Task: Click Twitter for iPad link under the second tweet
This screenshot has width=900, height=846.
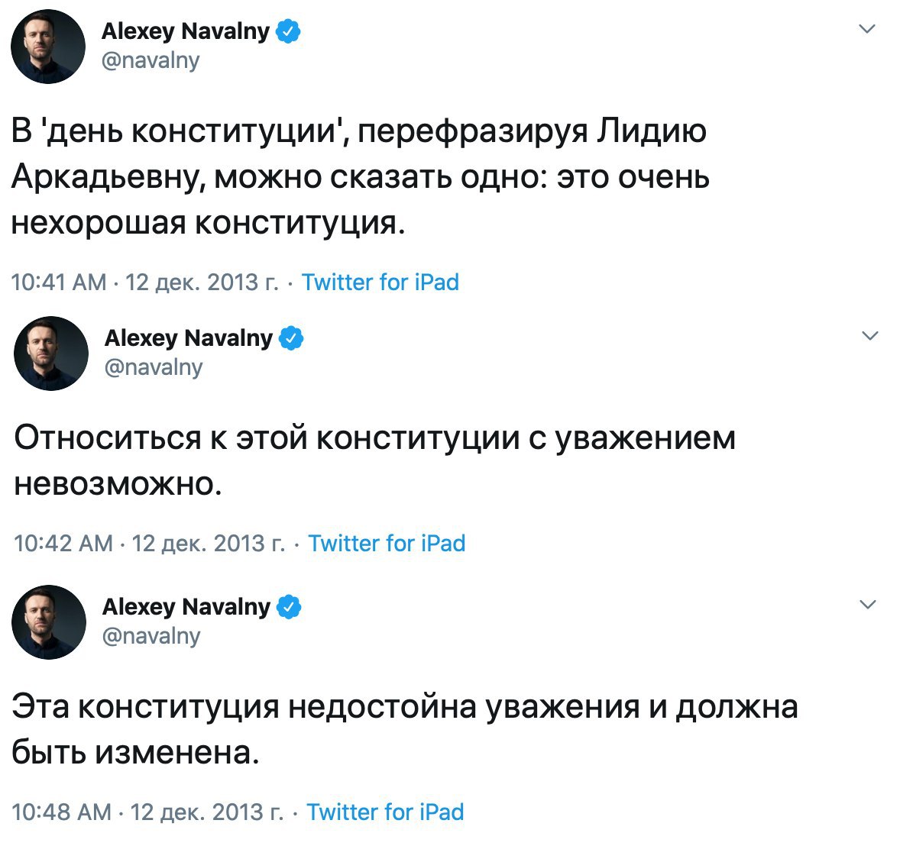Action: 387,544
